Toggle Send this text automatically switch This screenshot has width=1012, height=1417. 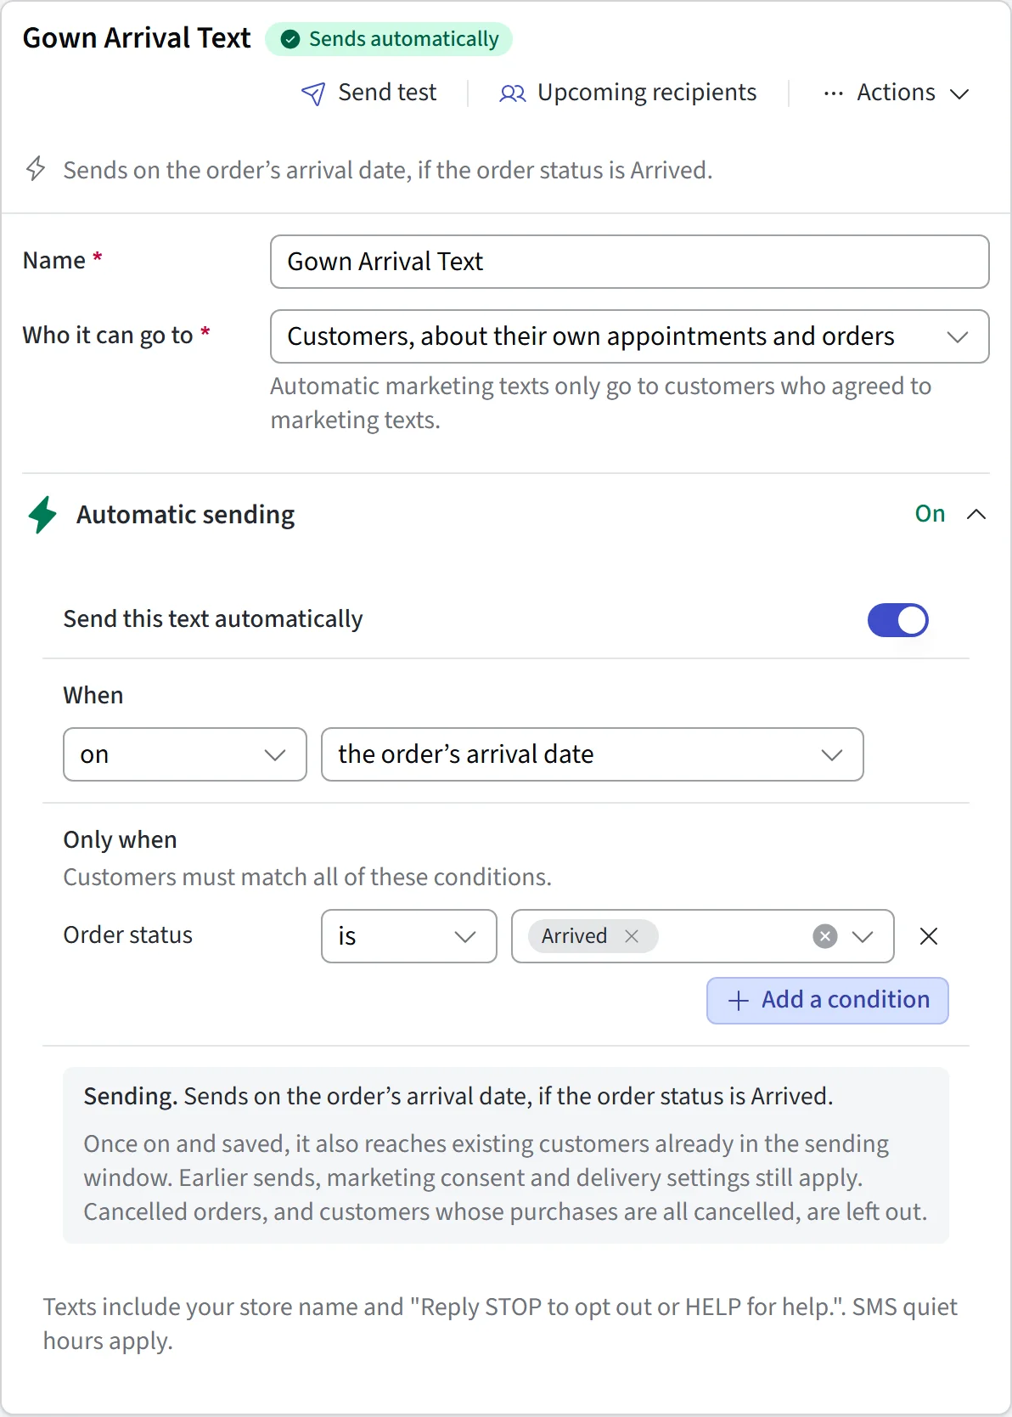898,620
